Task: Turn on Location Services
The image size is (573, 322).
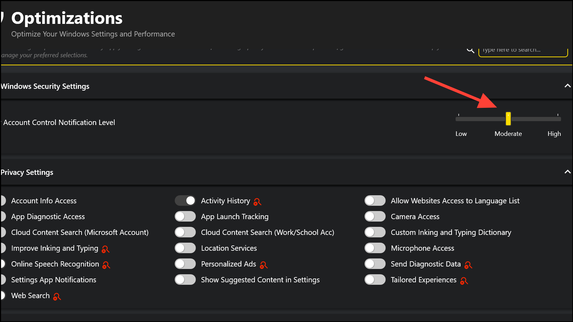Action: pos(185,248)
